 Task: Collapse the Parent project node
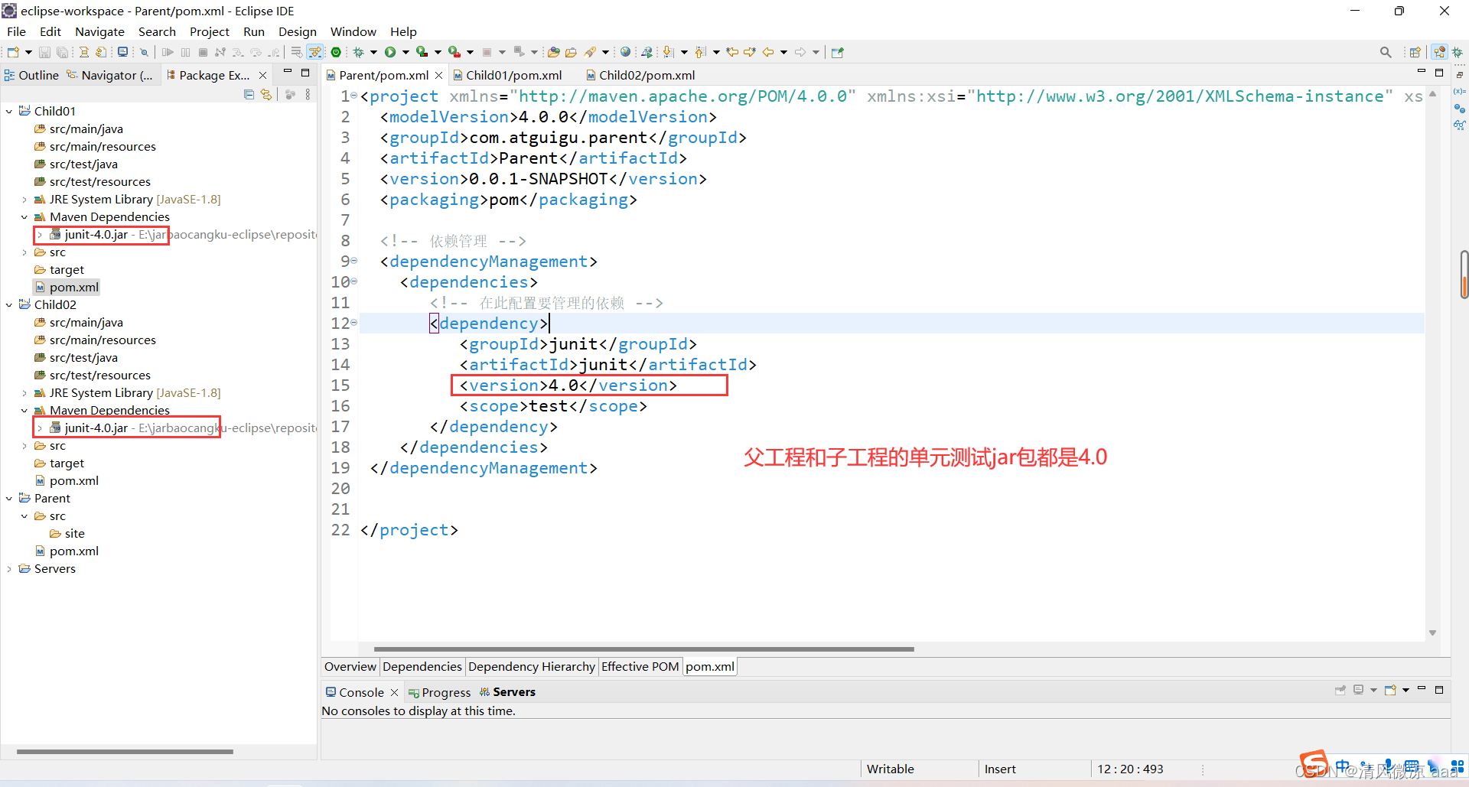9,499
